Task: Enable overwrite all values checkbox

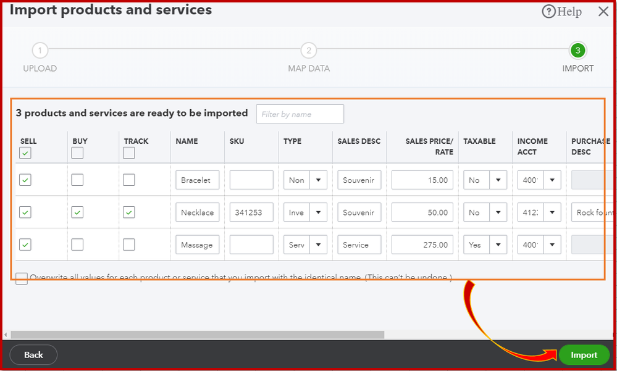Action: [22, 278]
